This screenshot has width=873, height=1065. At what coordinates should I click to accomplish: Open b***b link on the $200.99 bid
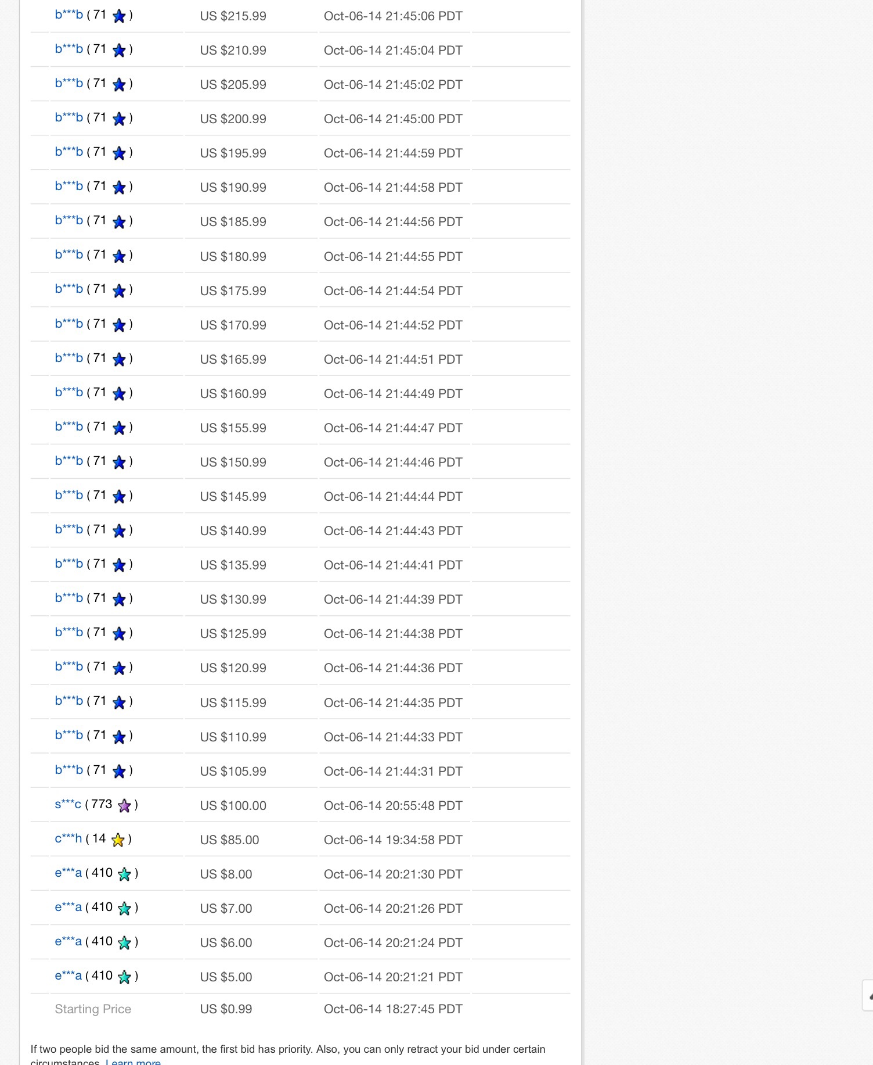click(x=68, y=118)
